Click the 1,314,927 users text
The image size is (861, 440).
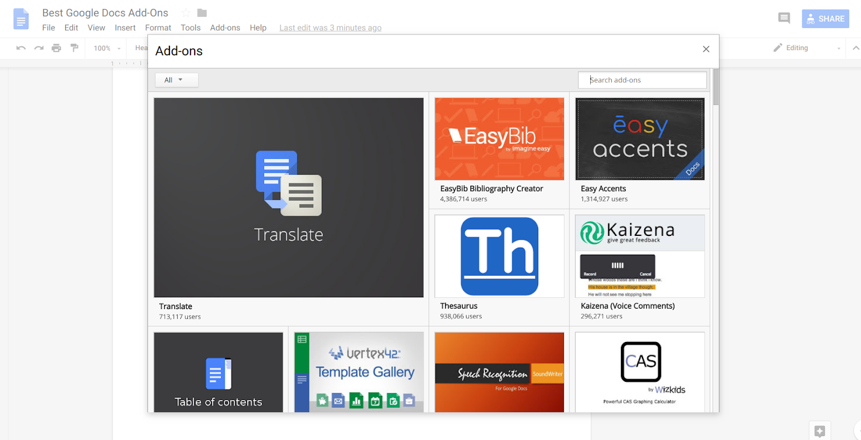pos(604,199)
